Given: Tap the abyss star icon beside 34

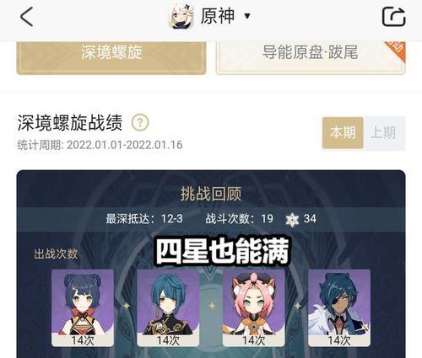Looking at the screenshot, I should pos(292,219).
